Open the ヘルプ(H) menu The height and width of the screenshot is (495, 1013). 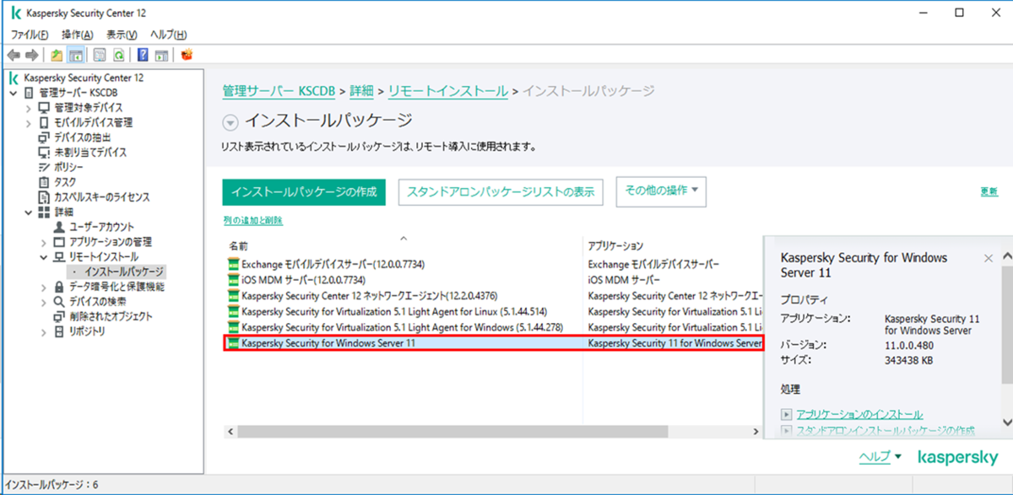(x=168, y=35)
